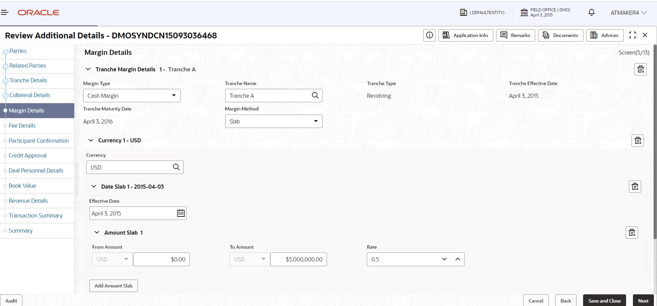Click the Save and Close button
This screenshot has height=306, width=657.
[604, 301]
